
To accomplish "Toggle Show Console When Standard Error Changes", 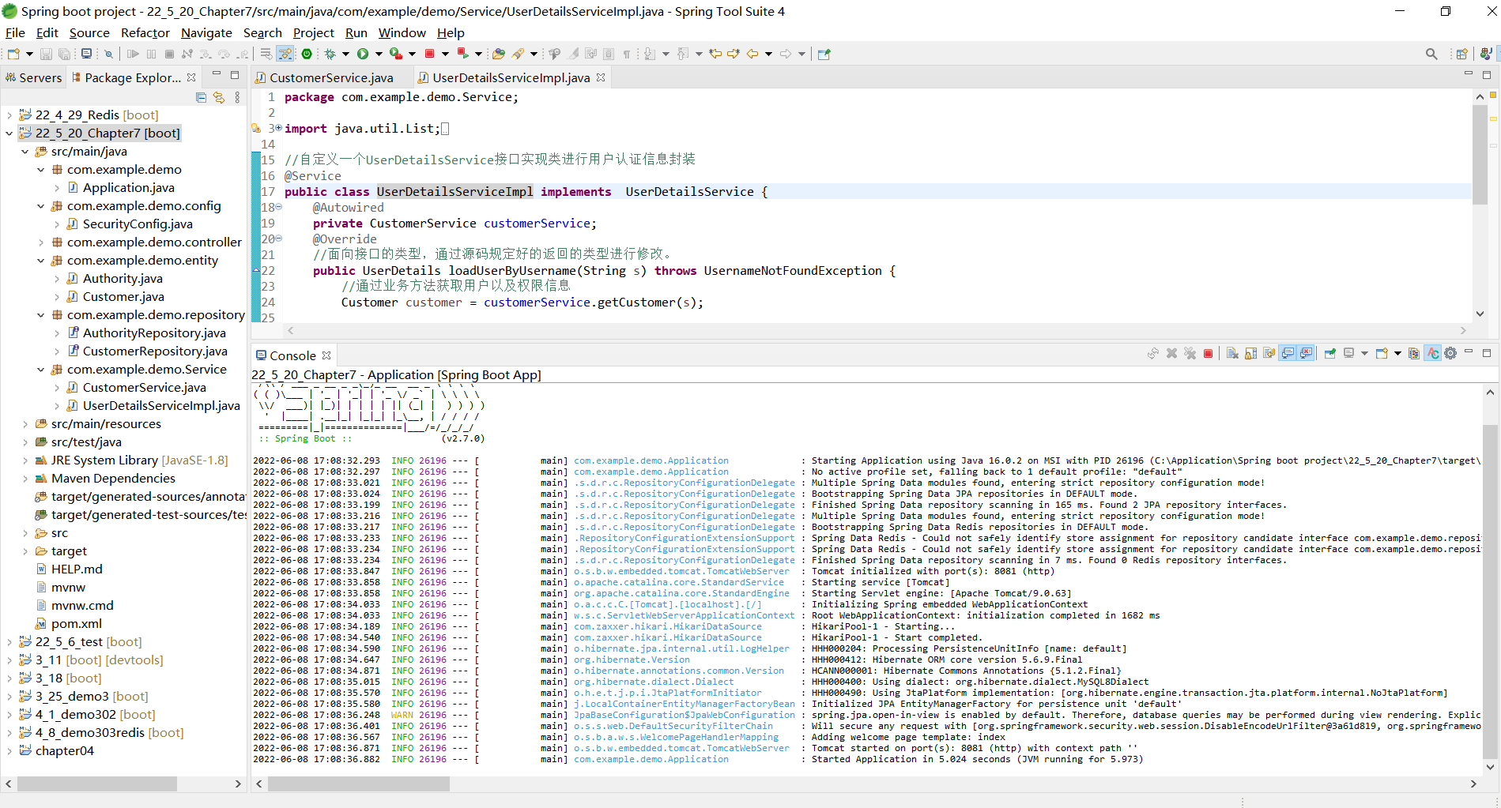I will (x=1306, y=354).
